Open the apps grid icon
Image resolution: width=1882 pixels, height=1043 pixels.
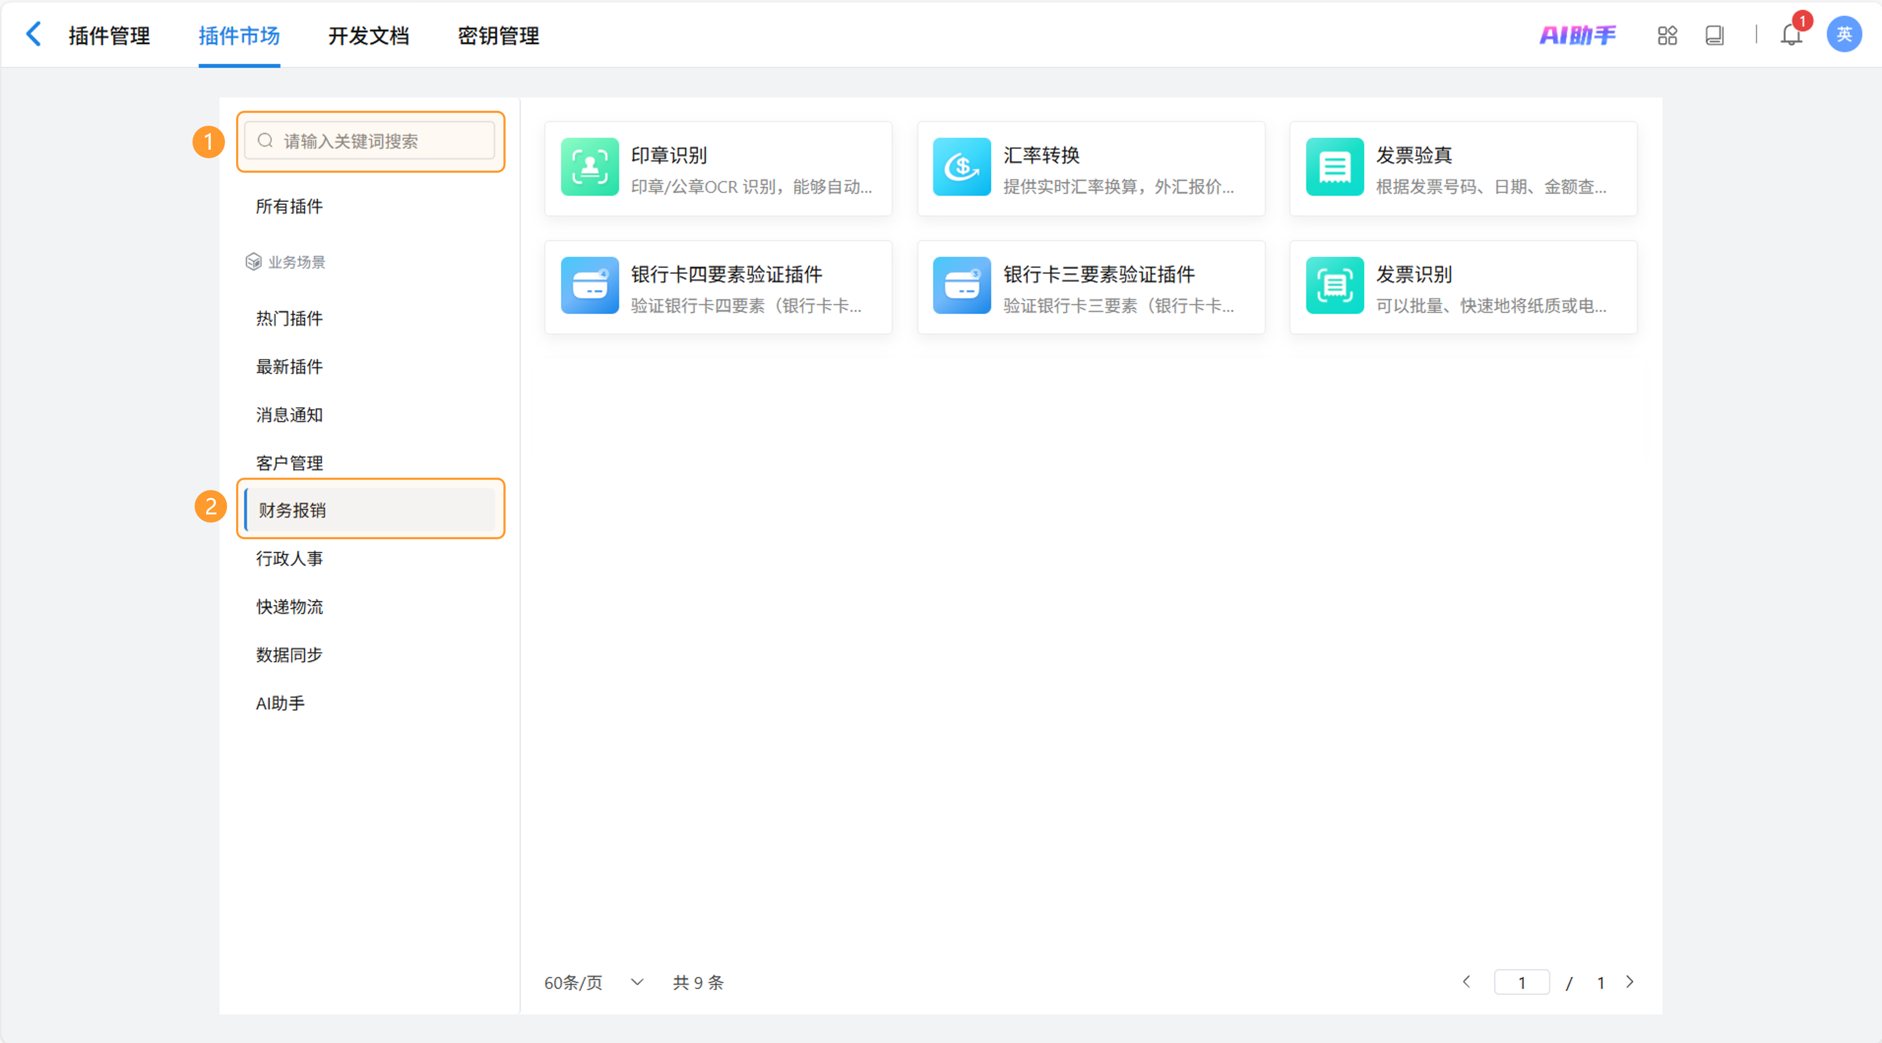click(x=1667, y=35)
